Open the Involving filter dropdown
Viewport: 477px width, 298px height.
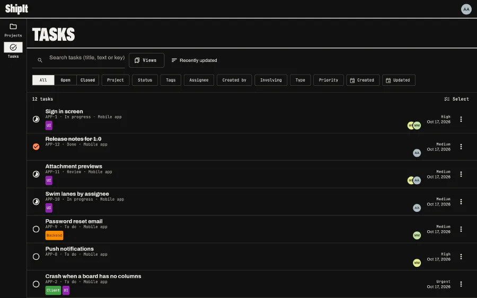click(x=271, y=80)
